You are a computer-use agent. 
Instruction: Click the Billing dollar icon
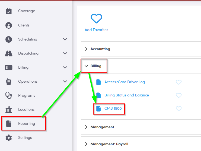click(x=9, y=68)
